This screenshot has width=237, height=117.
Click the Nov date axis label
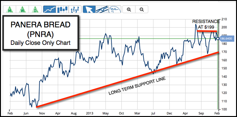42,113
